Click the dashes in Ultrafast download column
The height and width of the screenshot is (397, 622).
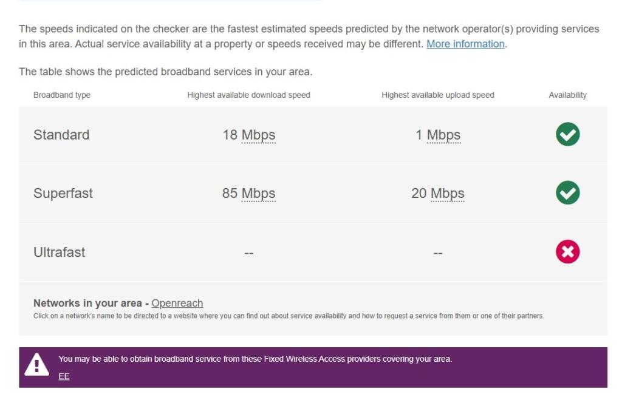tap(249, 252)
